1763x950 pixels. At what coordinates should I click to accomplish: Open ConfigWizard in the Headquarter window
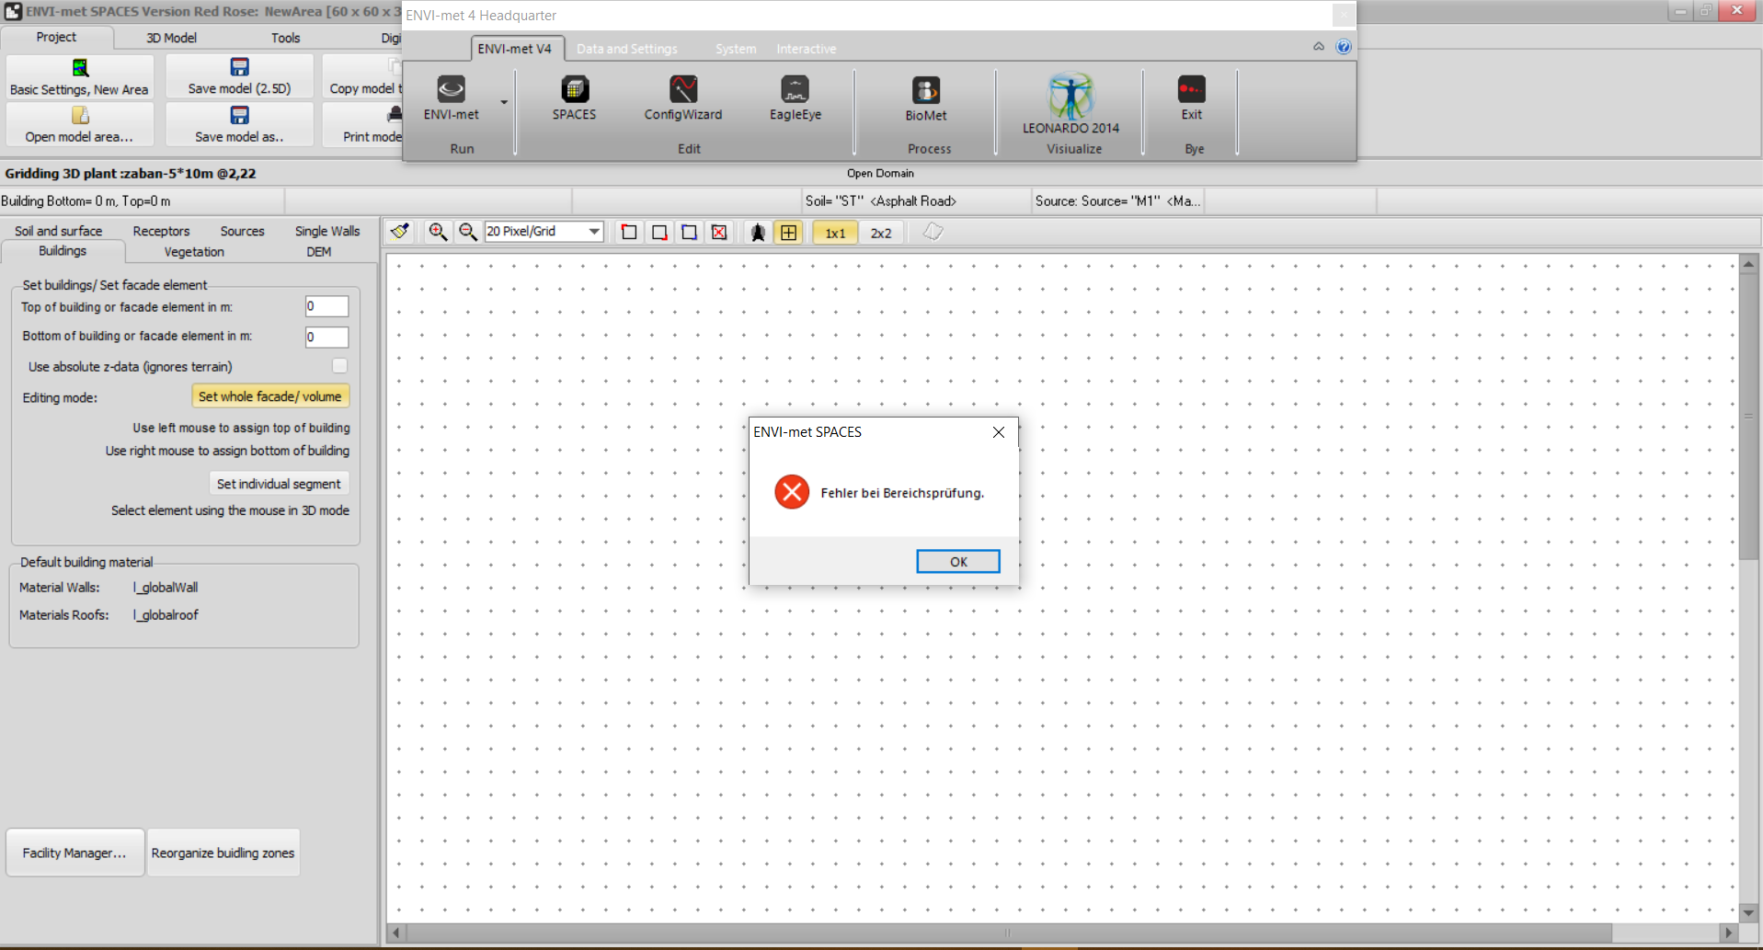coord(683,98)
